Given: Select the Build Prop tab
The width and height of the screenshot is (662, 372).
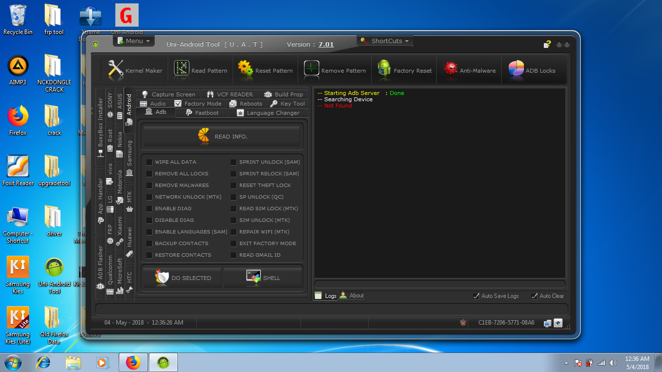Looking at the screenshot, I should (x=284, y=94).
